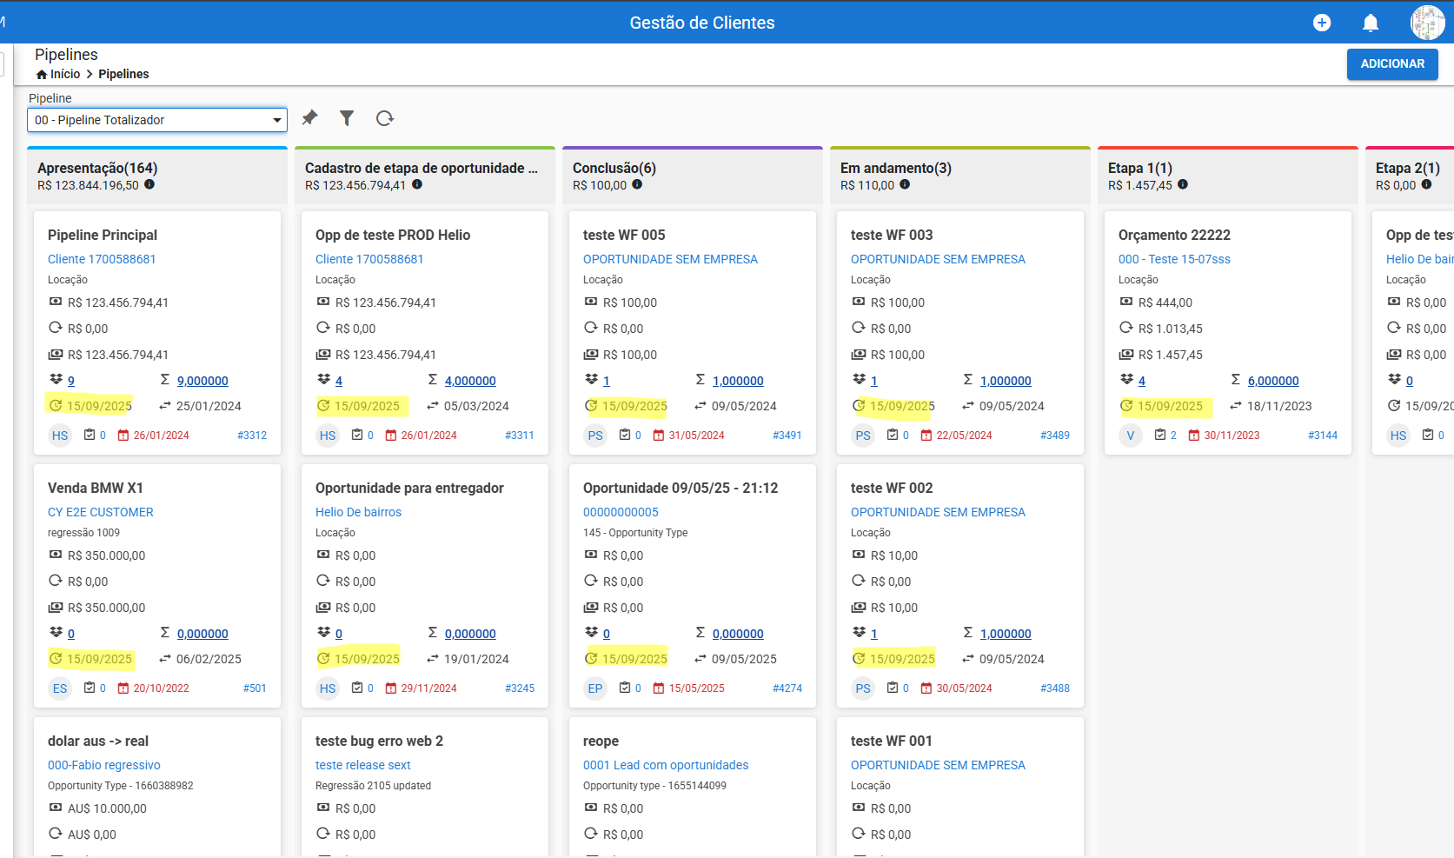Show info icon for Apresentação total

(x=149, y=184)
